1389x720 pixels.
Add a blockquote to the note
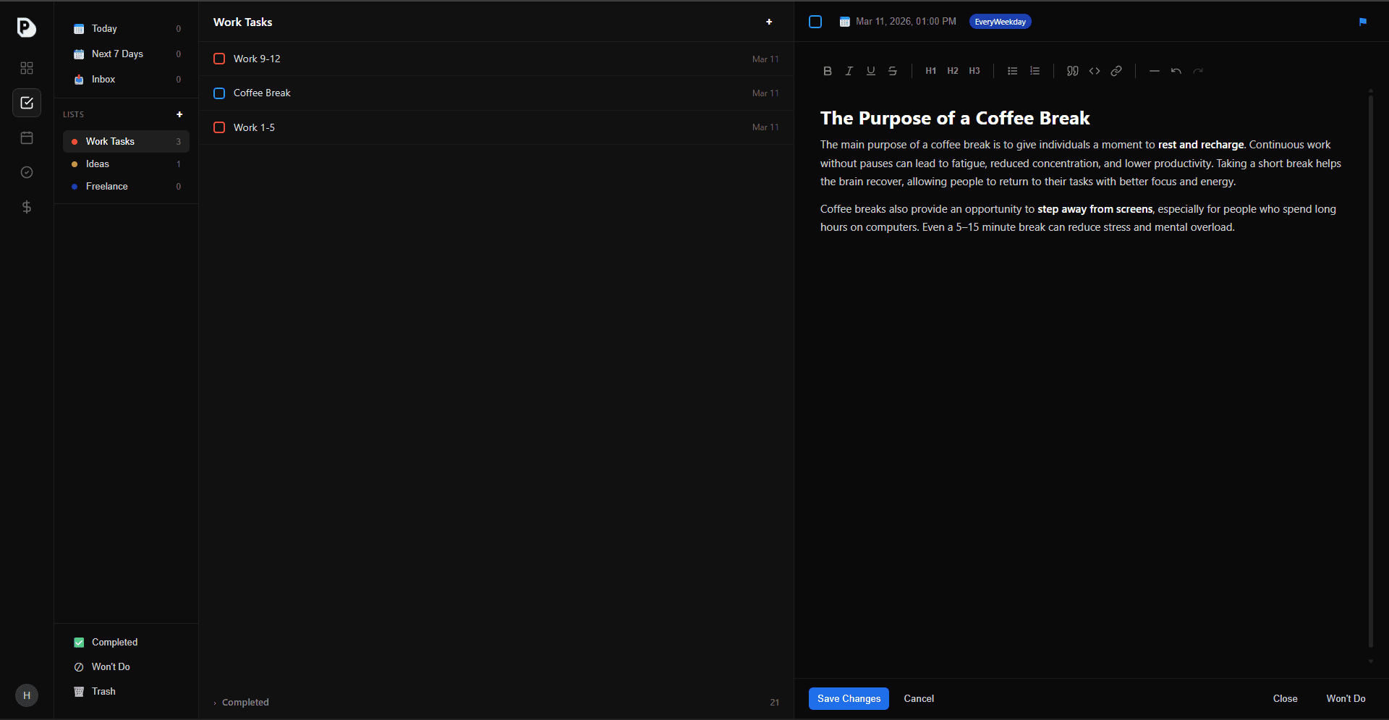tap(1072, 71)
